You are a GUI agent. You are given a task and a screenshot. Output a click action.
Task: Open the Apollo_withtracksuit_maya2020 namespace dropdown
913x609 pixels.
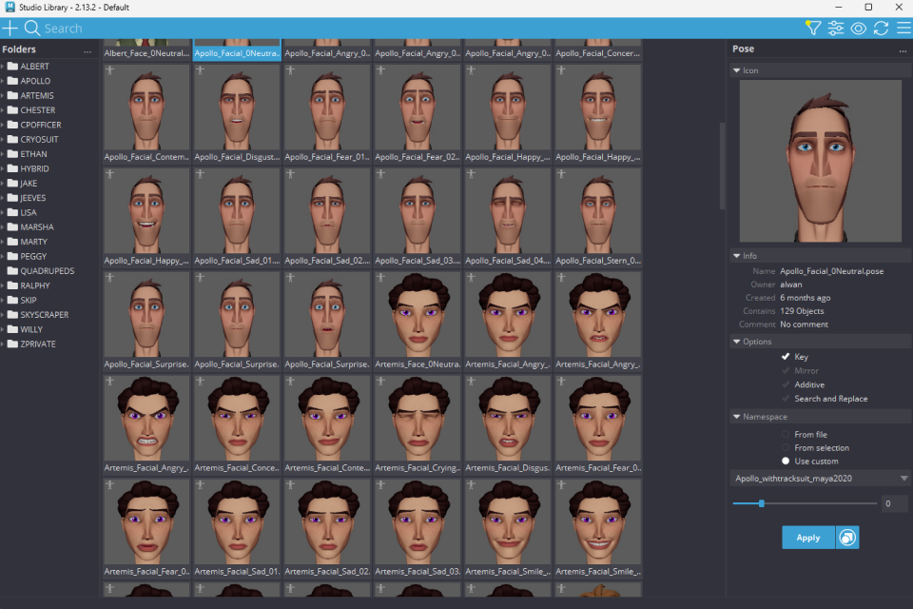(820, 479)
